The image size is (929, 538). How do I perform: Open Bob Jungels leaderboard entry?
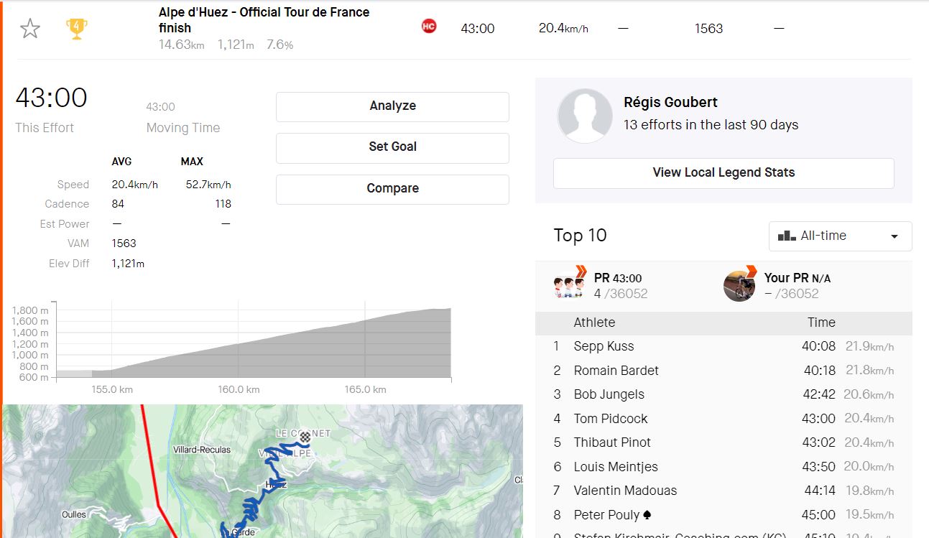[609, 394]
